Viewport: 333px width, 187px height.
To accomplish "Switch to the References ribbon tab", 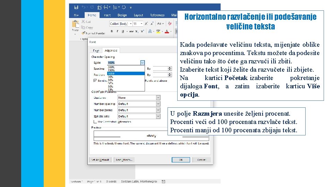I will [157, 15].
